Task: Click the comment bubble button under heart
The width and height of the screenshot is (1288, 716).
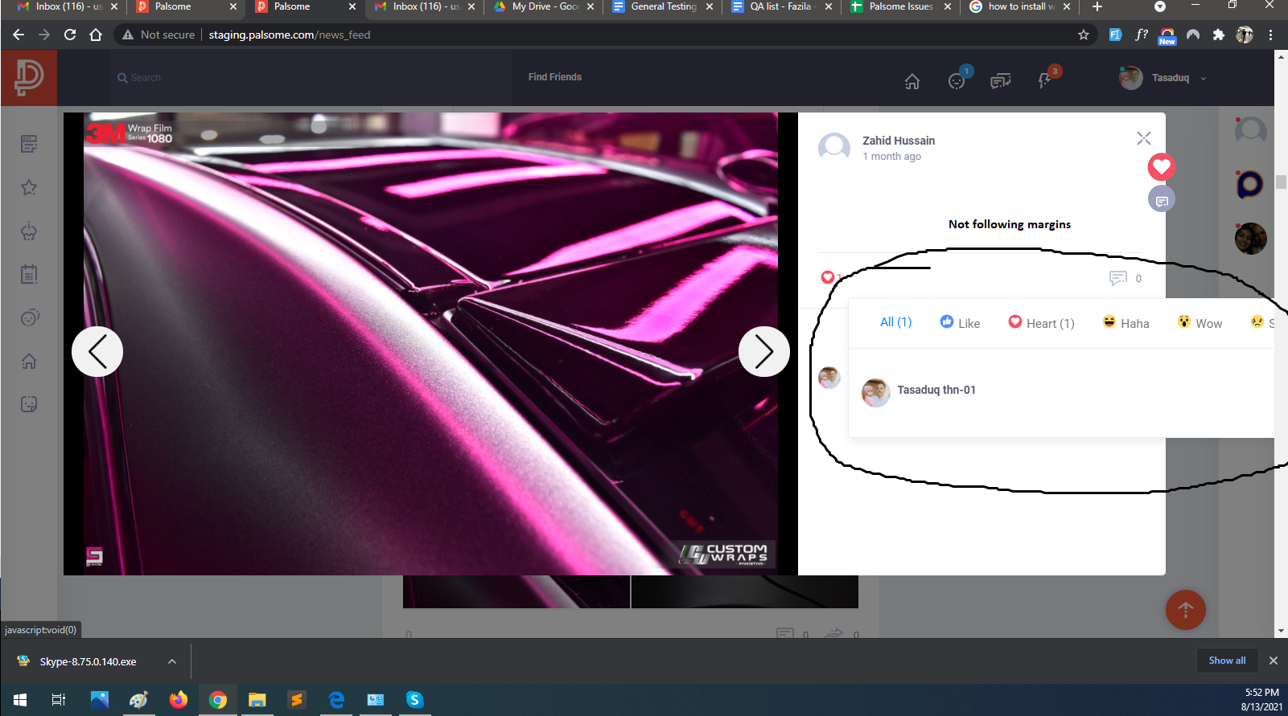Action: [1162, 199]
